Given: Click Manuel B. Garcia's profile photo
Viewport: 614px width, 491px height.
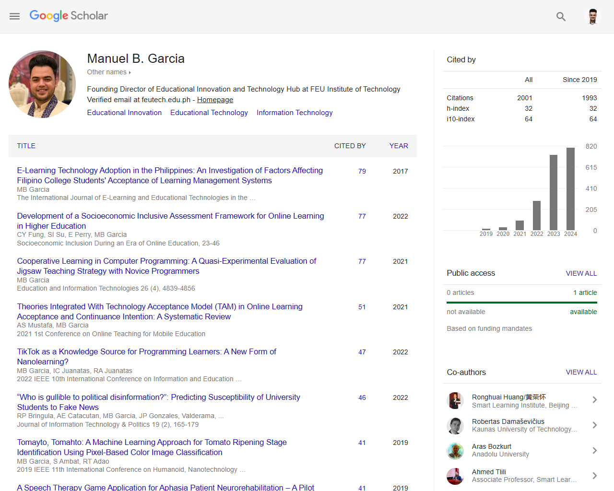Looking at the screenshot, I should 42,84.
